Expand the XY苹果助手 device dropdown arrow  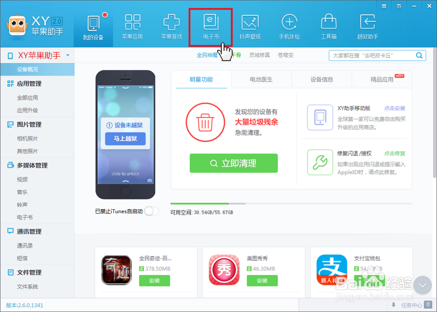(x=68, y=55)
